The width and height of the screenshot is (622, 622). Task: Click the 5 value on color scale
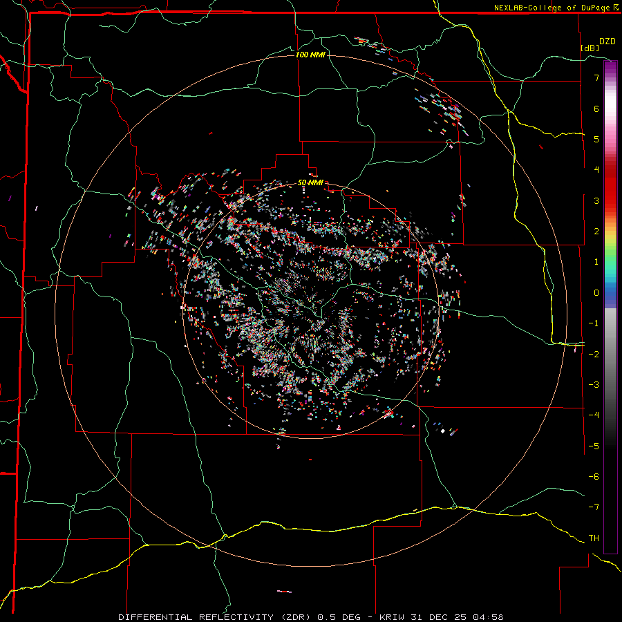(596, 139)
